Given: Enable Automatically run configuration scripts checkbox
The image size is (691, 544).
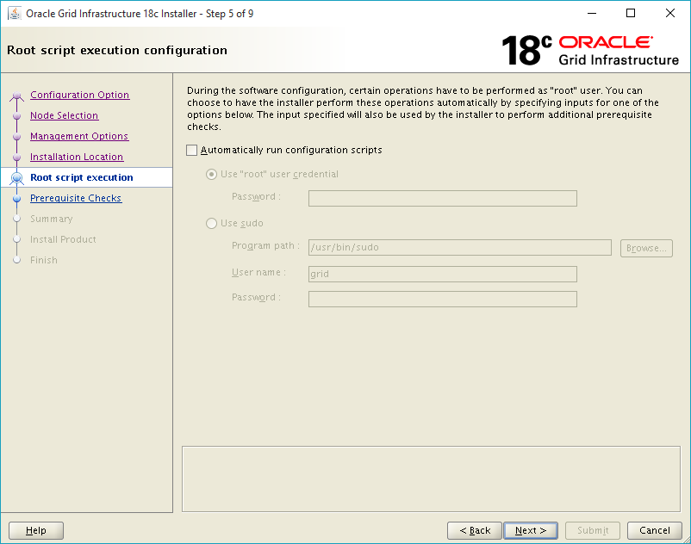Looking at the screenshot, I should (x=191, y=151).
